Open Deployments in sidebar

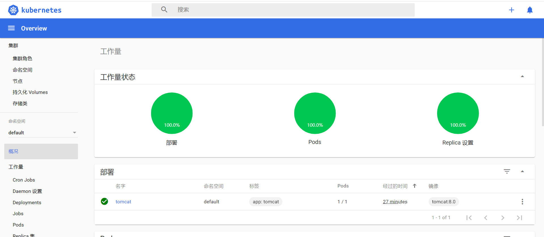click(x=27, y=202)
